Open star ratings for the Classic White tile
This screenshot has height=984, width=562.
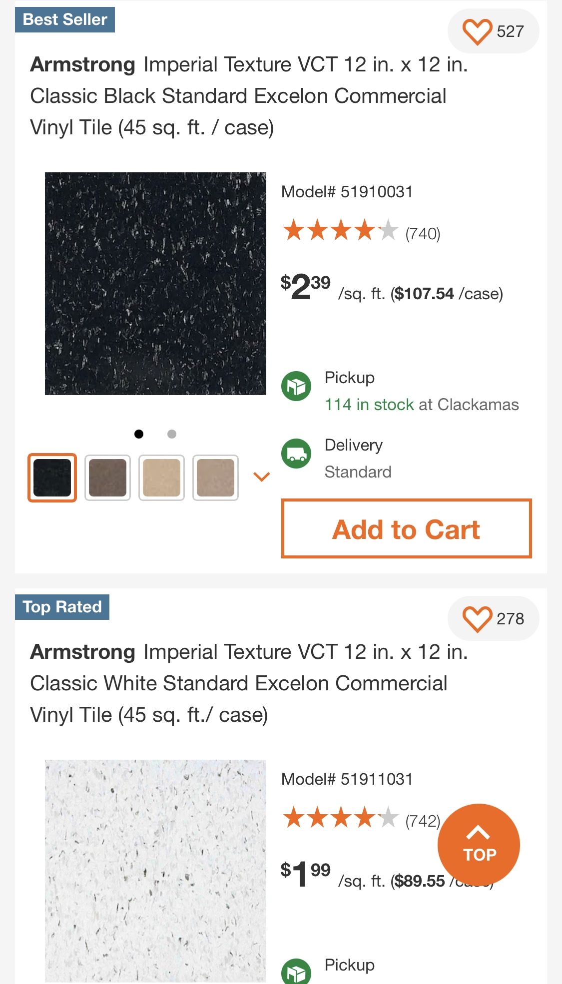click(340, 818)
